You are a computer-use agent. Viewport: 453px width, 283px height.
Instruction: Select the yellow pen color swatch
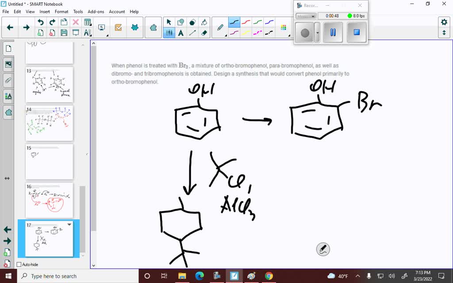click(x=246, y=31)
